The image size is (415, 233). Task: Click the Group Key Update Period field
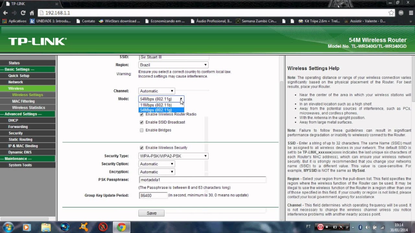click(153, 195)
